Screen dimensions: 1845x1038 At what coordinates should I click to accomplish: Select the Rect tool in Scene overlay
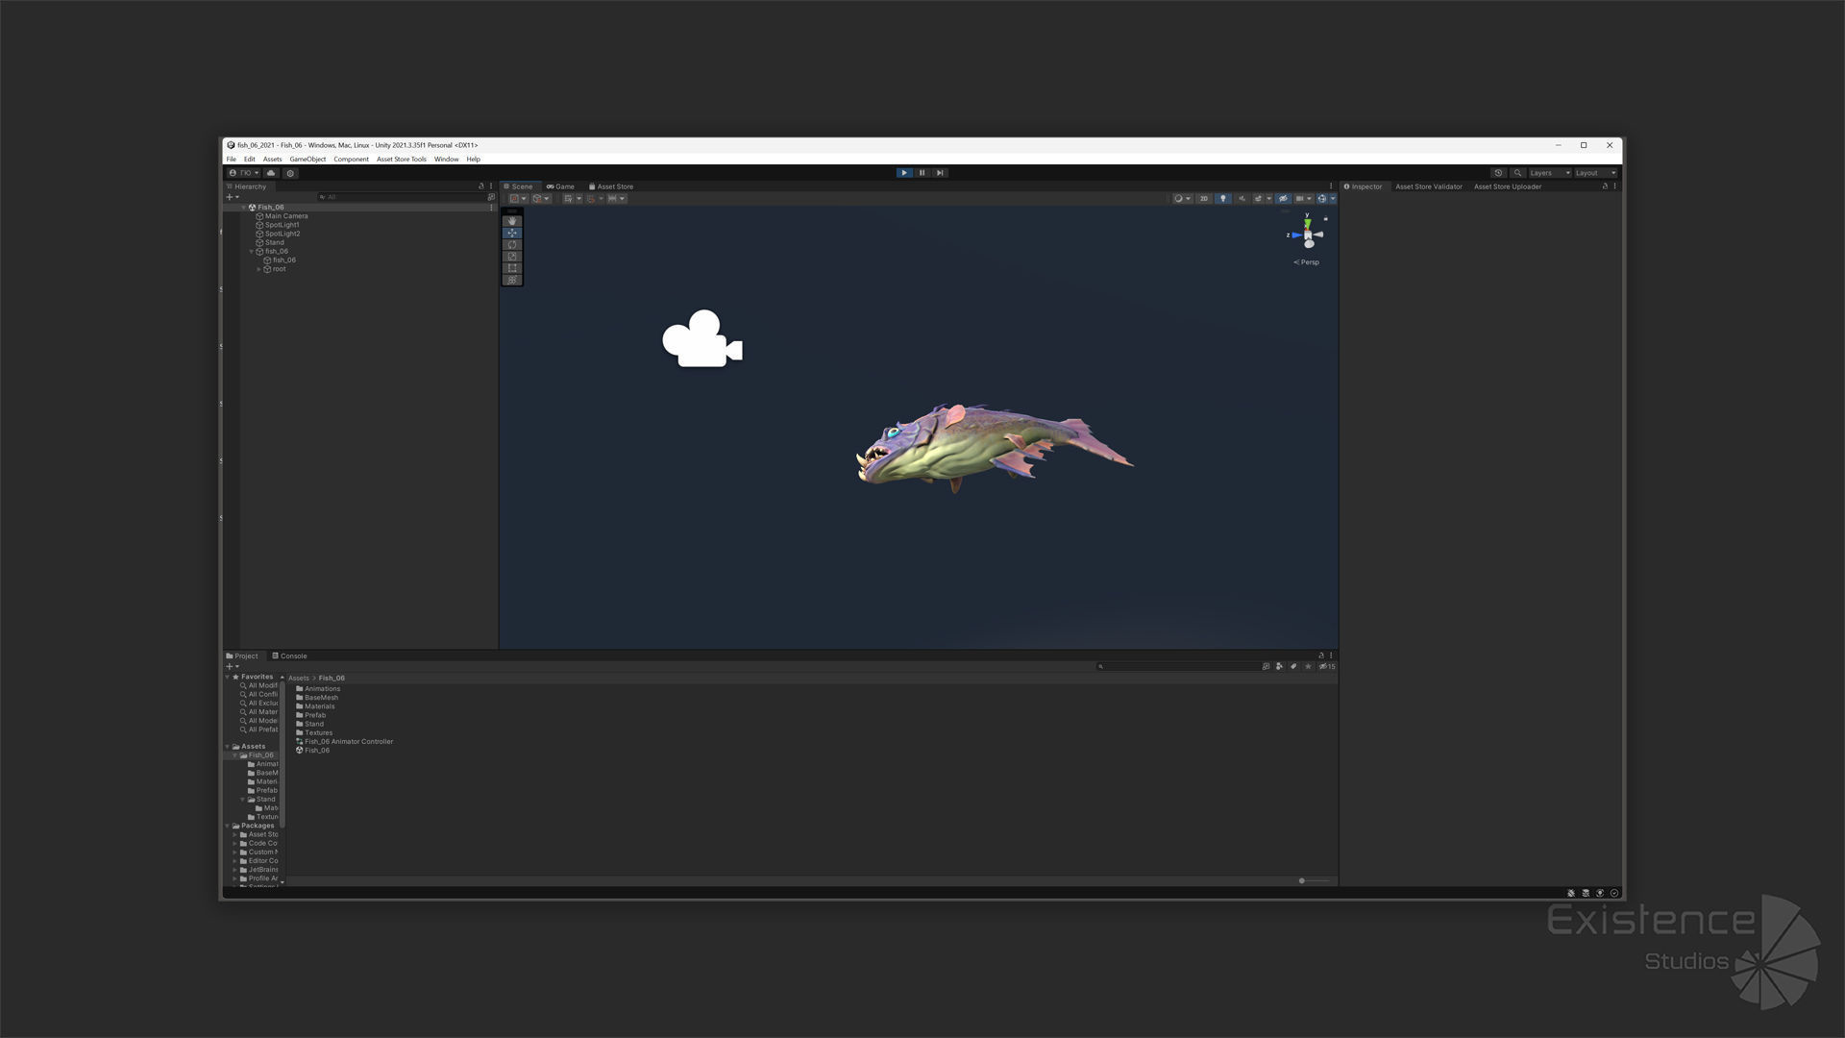tap(512, 268)
